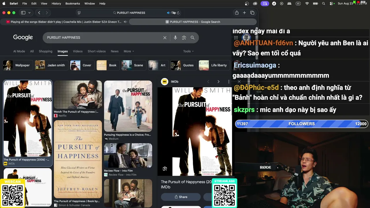Open Safari's Share button
This screenshot has width=370, height=208.
[x=237, y=13]
